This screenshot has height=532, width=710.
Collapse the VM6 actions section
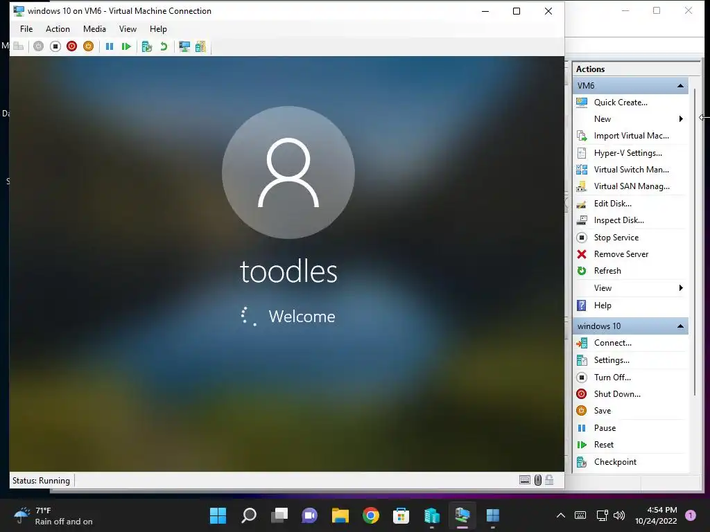[x=680, y=85]
